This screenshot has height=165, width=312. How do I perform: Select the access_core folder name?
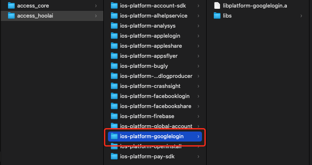coord(33,6)
